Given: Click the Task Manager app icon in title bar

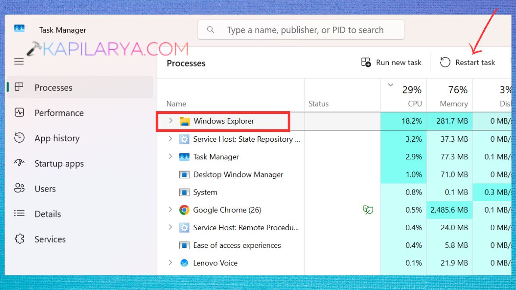Looking at the screenshot, I should 19,29.
